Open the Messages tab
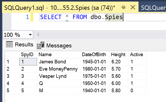 click(x=54, y=46)
